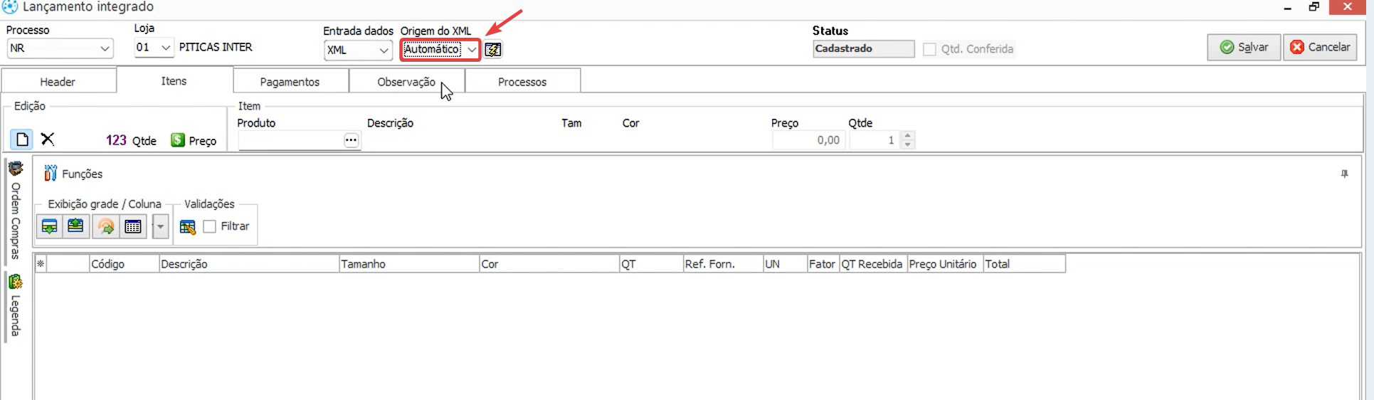1374x400 pixels.
Task: Toggle the Qtd. Conferida checkbox
Action: 929,49
